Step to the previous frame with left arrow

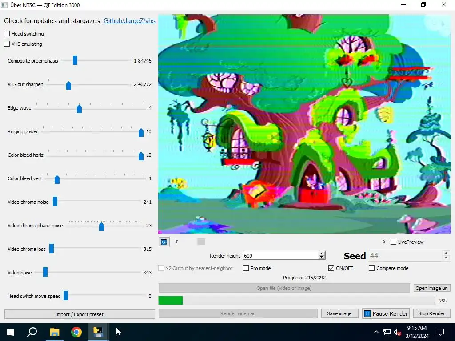[176, 242]
